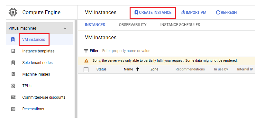Image resolution: width=255 pixels, height=119 pixels.
Task: Click the Recommendations column header
Action: click(x=190, y=69)
